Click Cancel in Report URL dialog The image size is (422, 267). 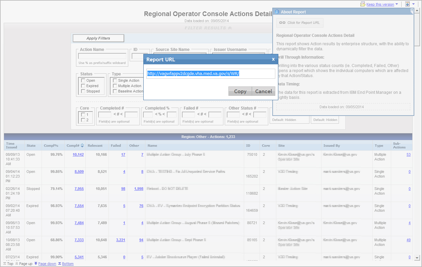tap(264, 91)
